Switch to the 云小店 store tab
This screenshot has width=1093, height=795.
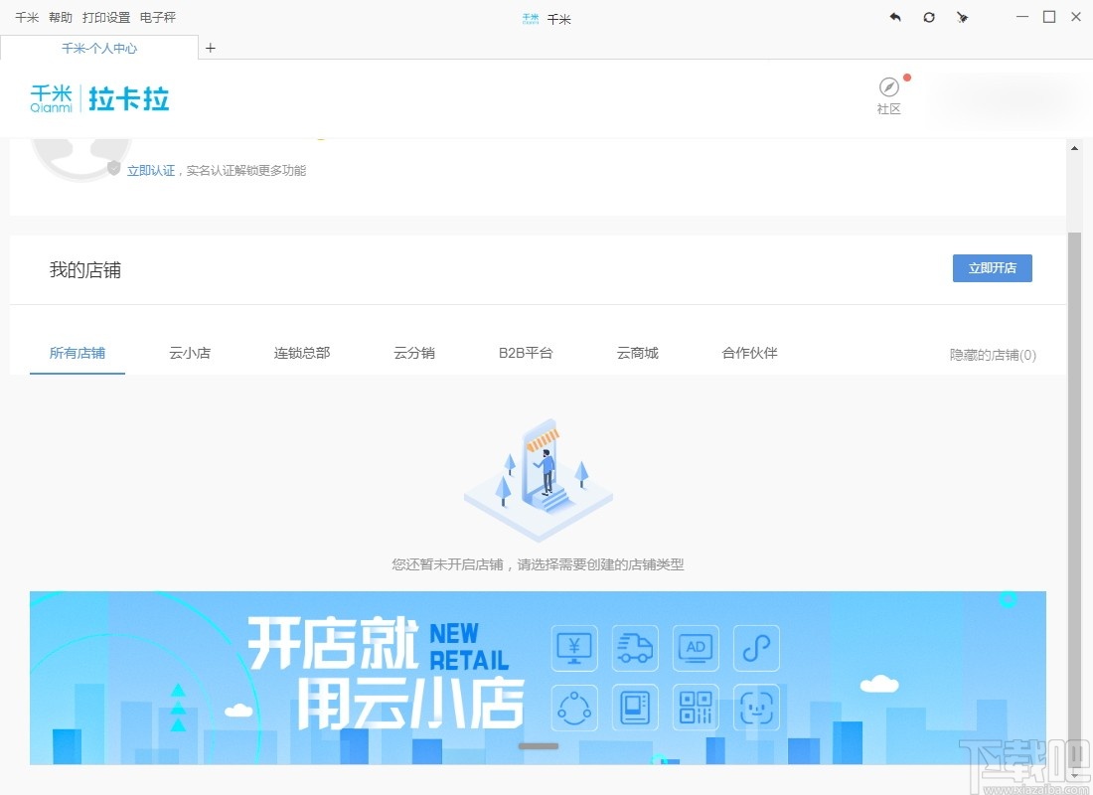[190, 353]
